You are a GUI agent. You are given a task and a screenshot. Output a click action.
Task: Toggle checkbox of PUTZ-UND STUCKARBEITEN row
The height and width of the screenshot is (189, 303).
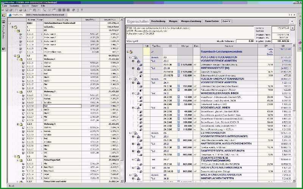tap(133, 57)
